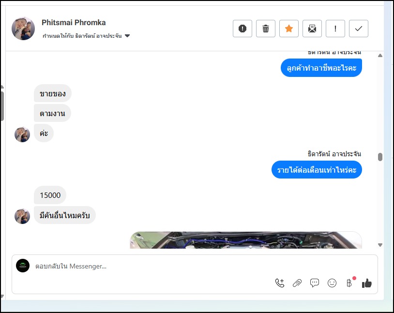394x313 pixels.
Task: Click the mark-as-unread envelope icon
Action: 312,29
